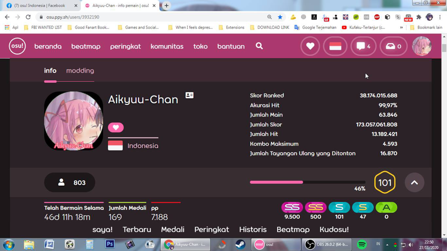Switch to the osu! Indonesia Facebook tab
Image resolution: width=447 pixels, height=251 pixels.
coord(42,6)
